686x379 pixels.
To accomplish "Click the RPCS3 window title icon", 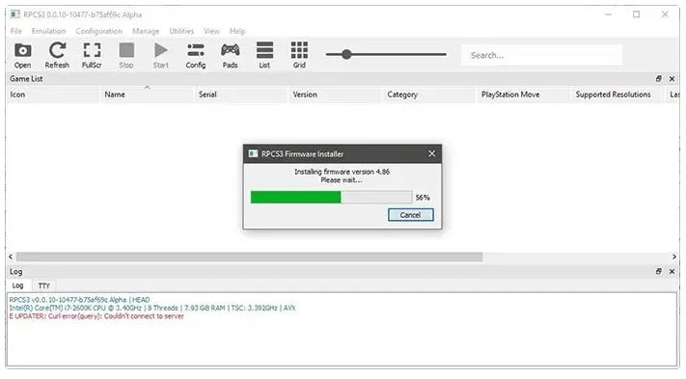I will click(x=15, y=14).
